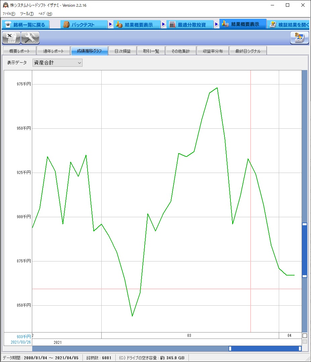Screen dimensions: 311x362
Task: Click the horizontal range slider's left handle
Action: point(230,349)
